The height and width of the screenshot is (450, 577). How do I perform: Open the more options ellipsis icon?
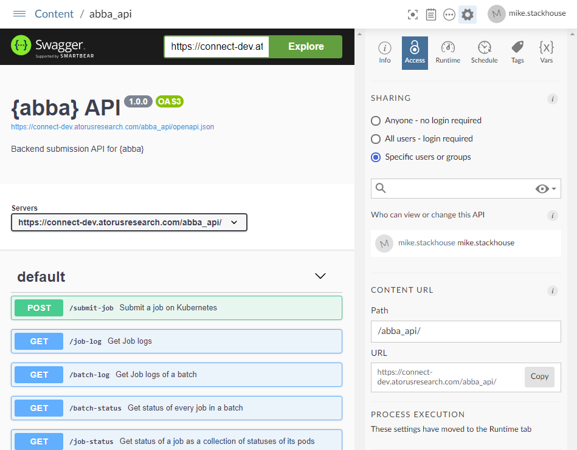449,15
